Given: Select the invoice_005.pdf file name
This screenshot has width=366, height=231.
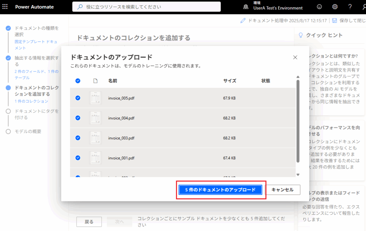Looking at the screenshot, I should [x=121, y=98].
